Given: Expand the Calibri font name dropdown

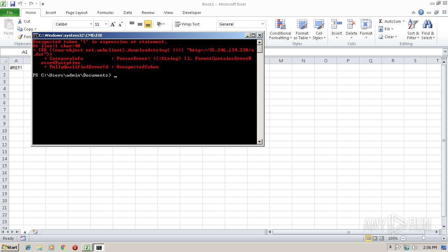Looking at the screenshot, I should (x=91, y=24).
